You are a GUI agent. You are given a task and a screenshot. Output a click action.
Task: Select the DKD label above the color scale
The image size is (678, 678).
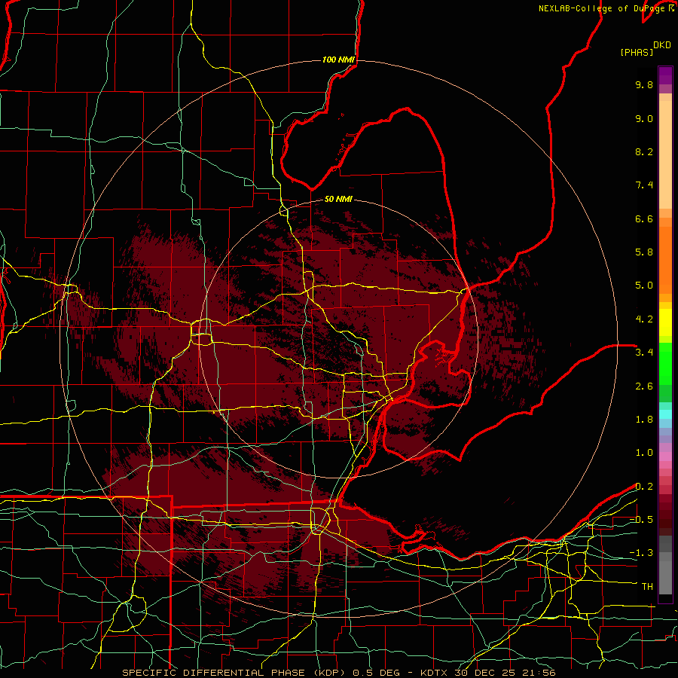click(662, 45)
